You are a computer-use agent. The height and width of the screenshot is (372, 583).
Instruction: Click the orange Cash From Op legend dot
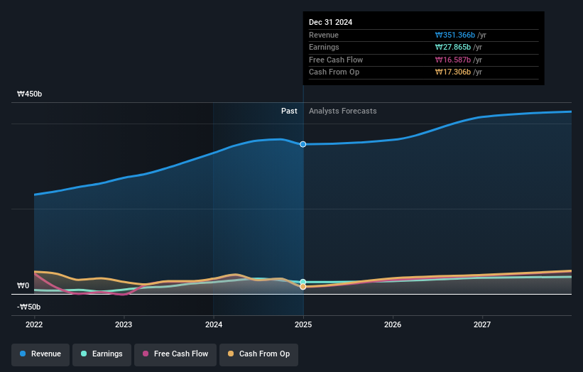click(x=231, y=354)
